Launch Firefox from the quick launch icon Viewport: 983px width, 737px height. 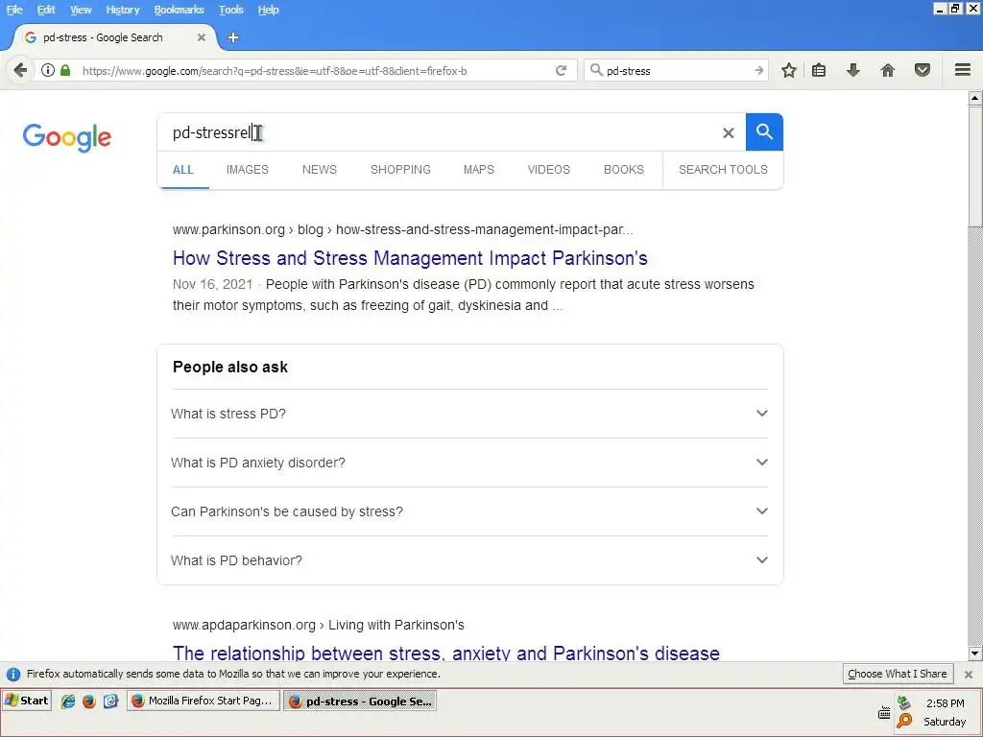coord(89,701)
